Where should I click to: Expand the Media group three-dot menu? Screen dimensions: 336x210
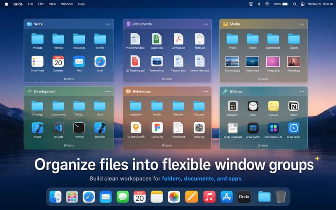tap(302, 24)
